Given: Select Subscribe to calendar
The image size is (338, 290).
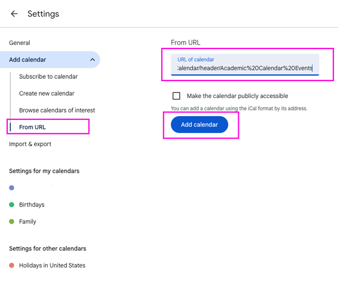Looking at the screenshot, I should point(48,77).
